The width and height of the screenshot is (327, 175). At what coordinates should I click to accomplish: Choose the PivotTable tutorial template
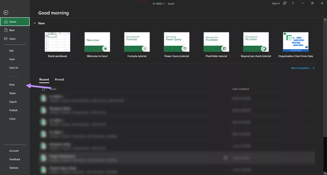(216, 42)
